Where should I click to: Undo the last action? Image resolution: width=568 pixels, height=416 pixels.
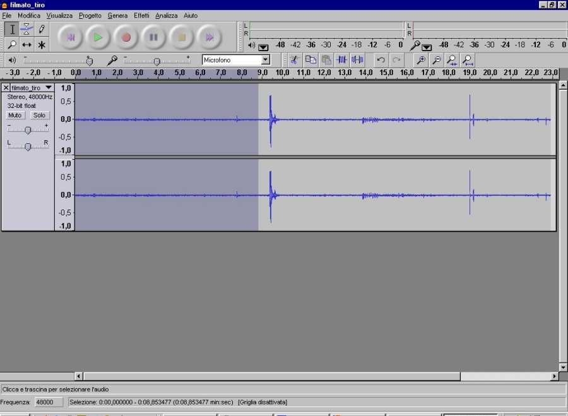tap(381, 60)
